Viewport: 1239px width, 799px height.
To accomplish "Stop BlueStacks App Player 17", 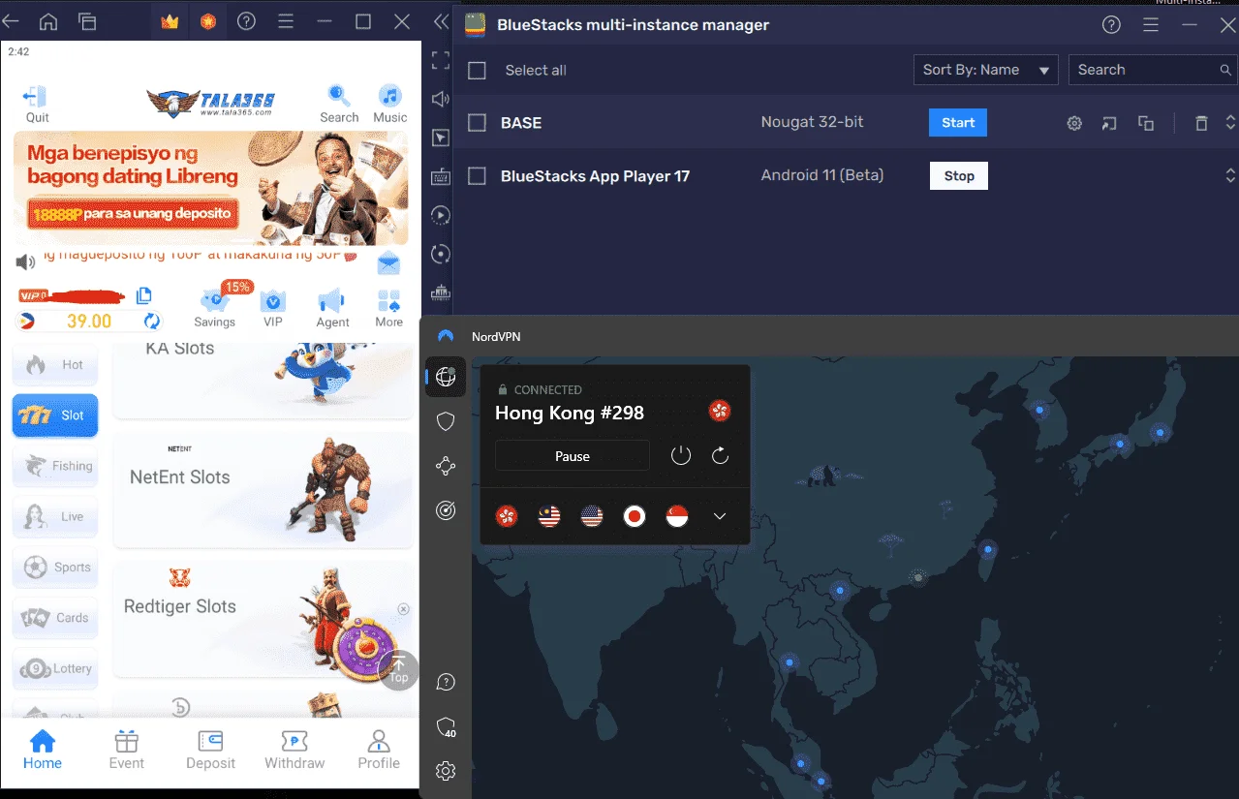I will click(x=959, y=176).
